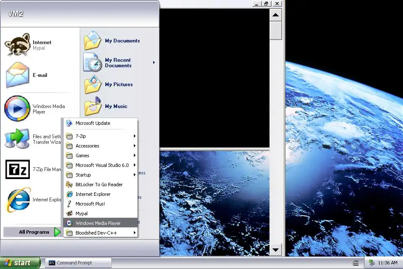The height and width of the screenshot is (269, 403).
Task: Open Files and Settings Transfer Wizard icon
Action: [17, 138]
